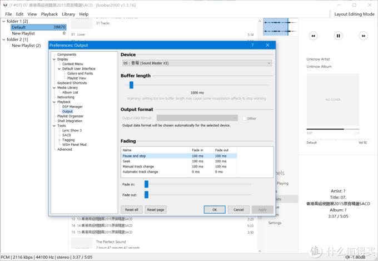
Task: Expand the Tagging tree node
Action: click(x=59, y=140)
